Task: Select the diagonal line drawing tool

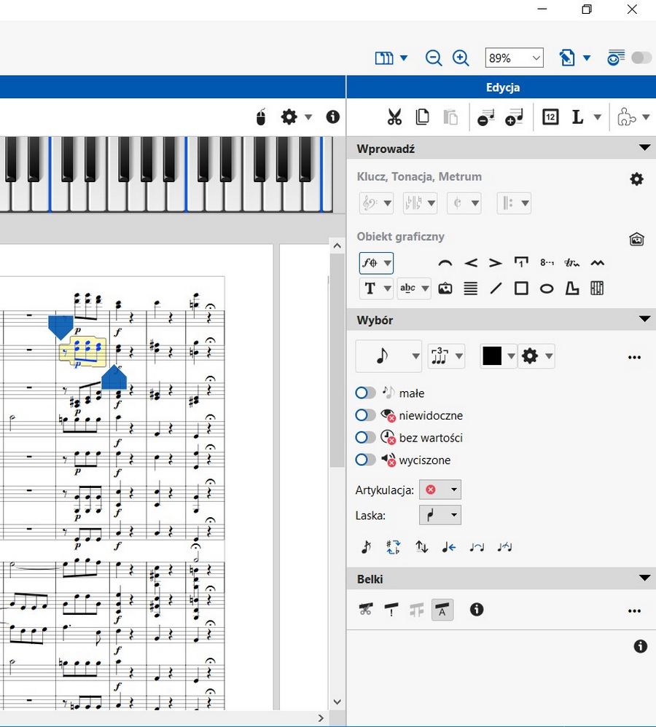Action: point(496,288)
